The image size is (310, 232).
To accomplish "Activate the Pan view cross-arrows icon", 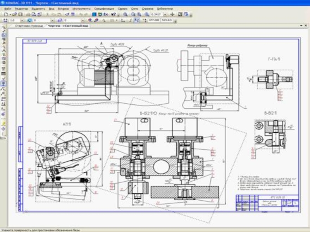I will [x=172, y=14].
